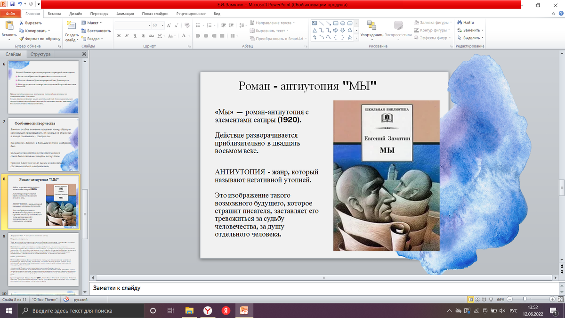
Task: Open the Вставка ribbon tab
Action: coord(54,14)
